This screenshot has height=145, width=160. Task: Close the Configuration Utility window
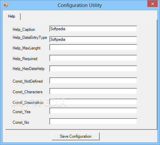(152, 4)
